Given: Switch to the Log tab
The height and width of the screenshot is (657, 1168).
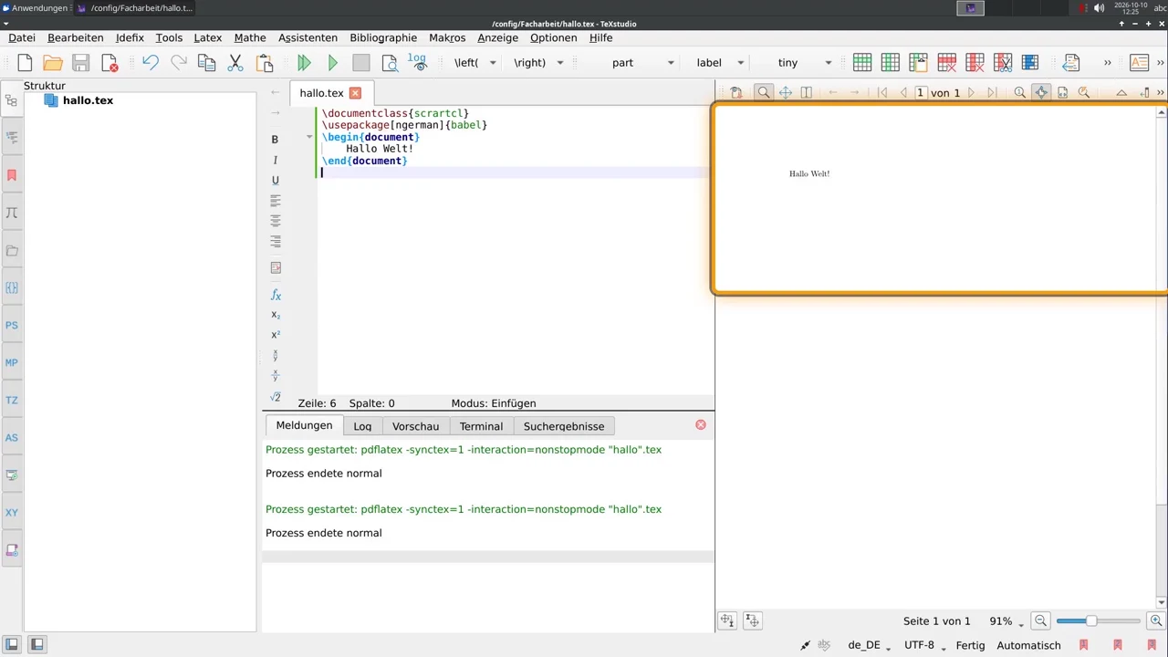Looking at the screenshot, I should [x=362, y=426].
